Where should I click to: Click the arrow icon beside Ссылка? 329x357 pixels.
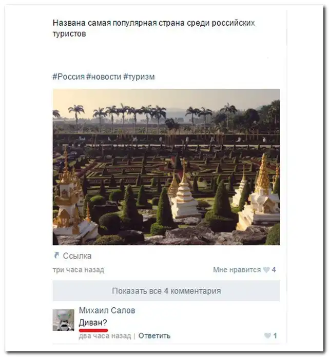coord(56,255)
